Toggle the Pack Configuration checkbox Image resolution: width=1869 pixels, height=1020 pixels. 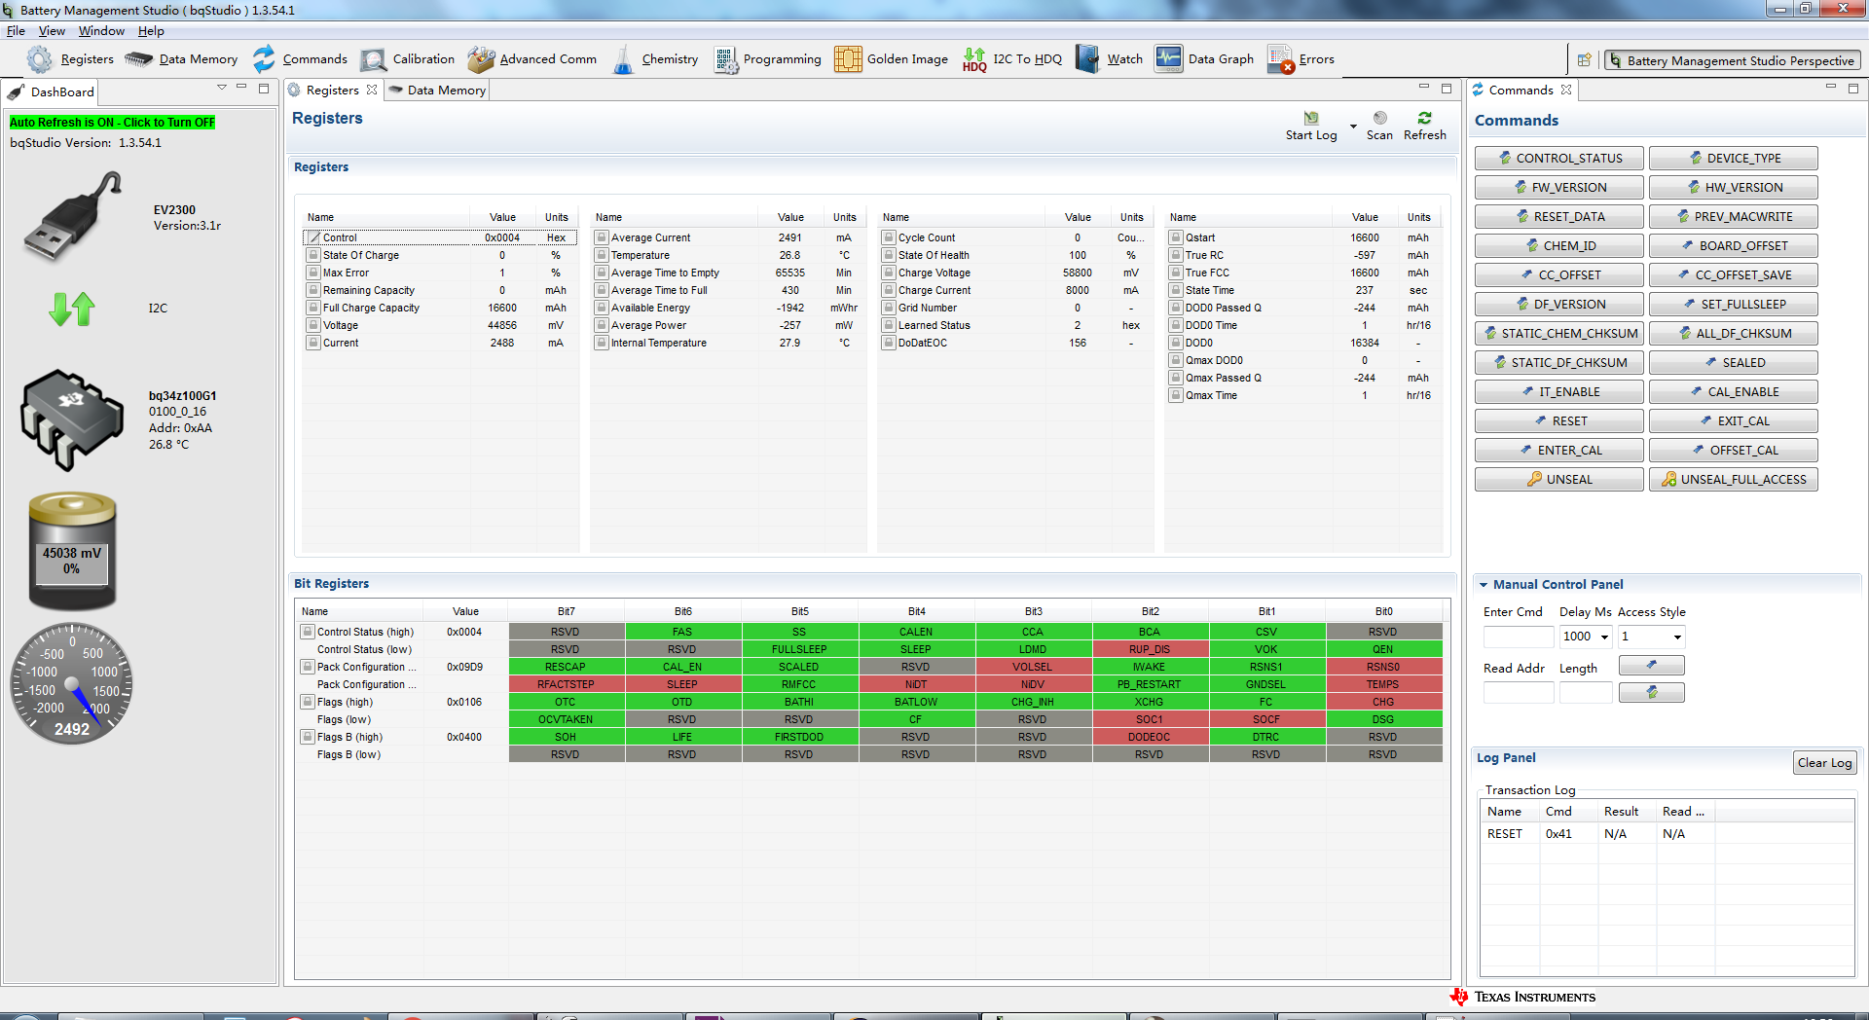[308, 667]
